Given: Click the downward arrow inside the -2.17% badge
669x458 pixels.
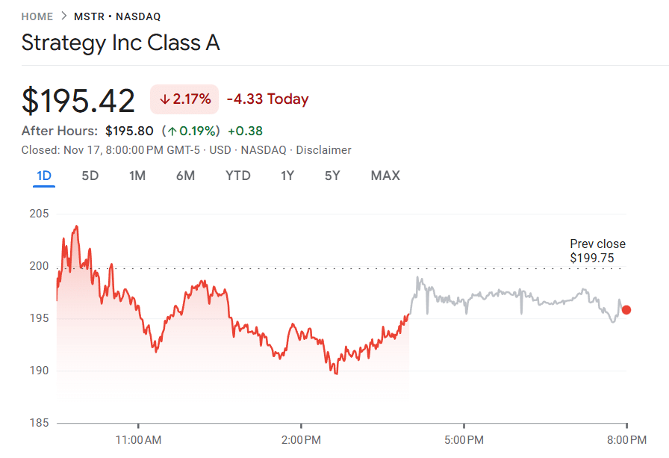Looking at the screenshot, I should point(164,99).
